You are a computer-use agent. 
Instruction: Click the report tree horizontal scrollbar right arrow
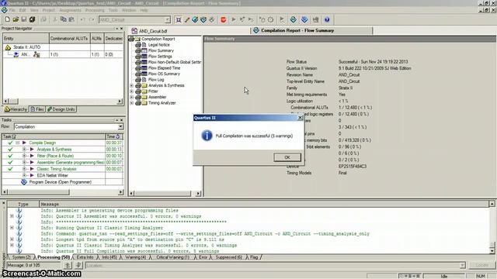click(198, 193)
